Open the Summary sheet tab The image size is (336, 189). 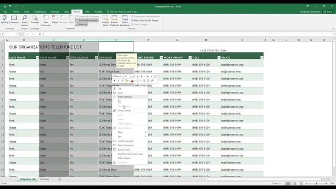coord(45,179)
